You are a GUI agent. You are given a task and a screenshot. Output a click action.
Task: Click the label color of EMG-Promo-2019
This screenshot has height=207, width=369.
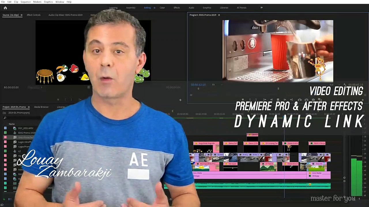point(5,133)
